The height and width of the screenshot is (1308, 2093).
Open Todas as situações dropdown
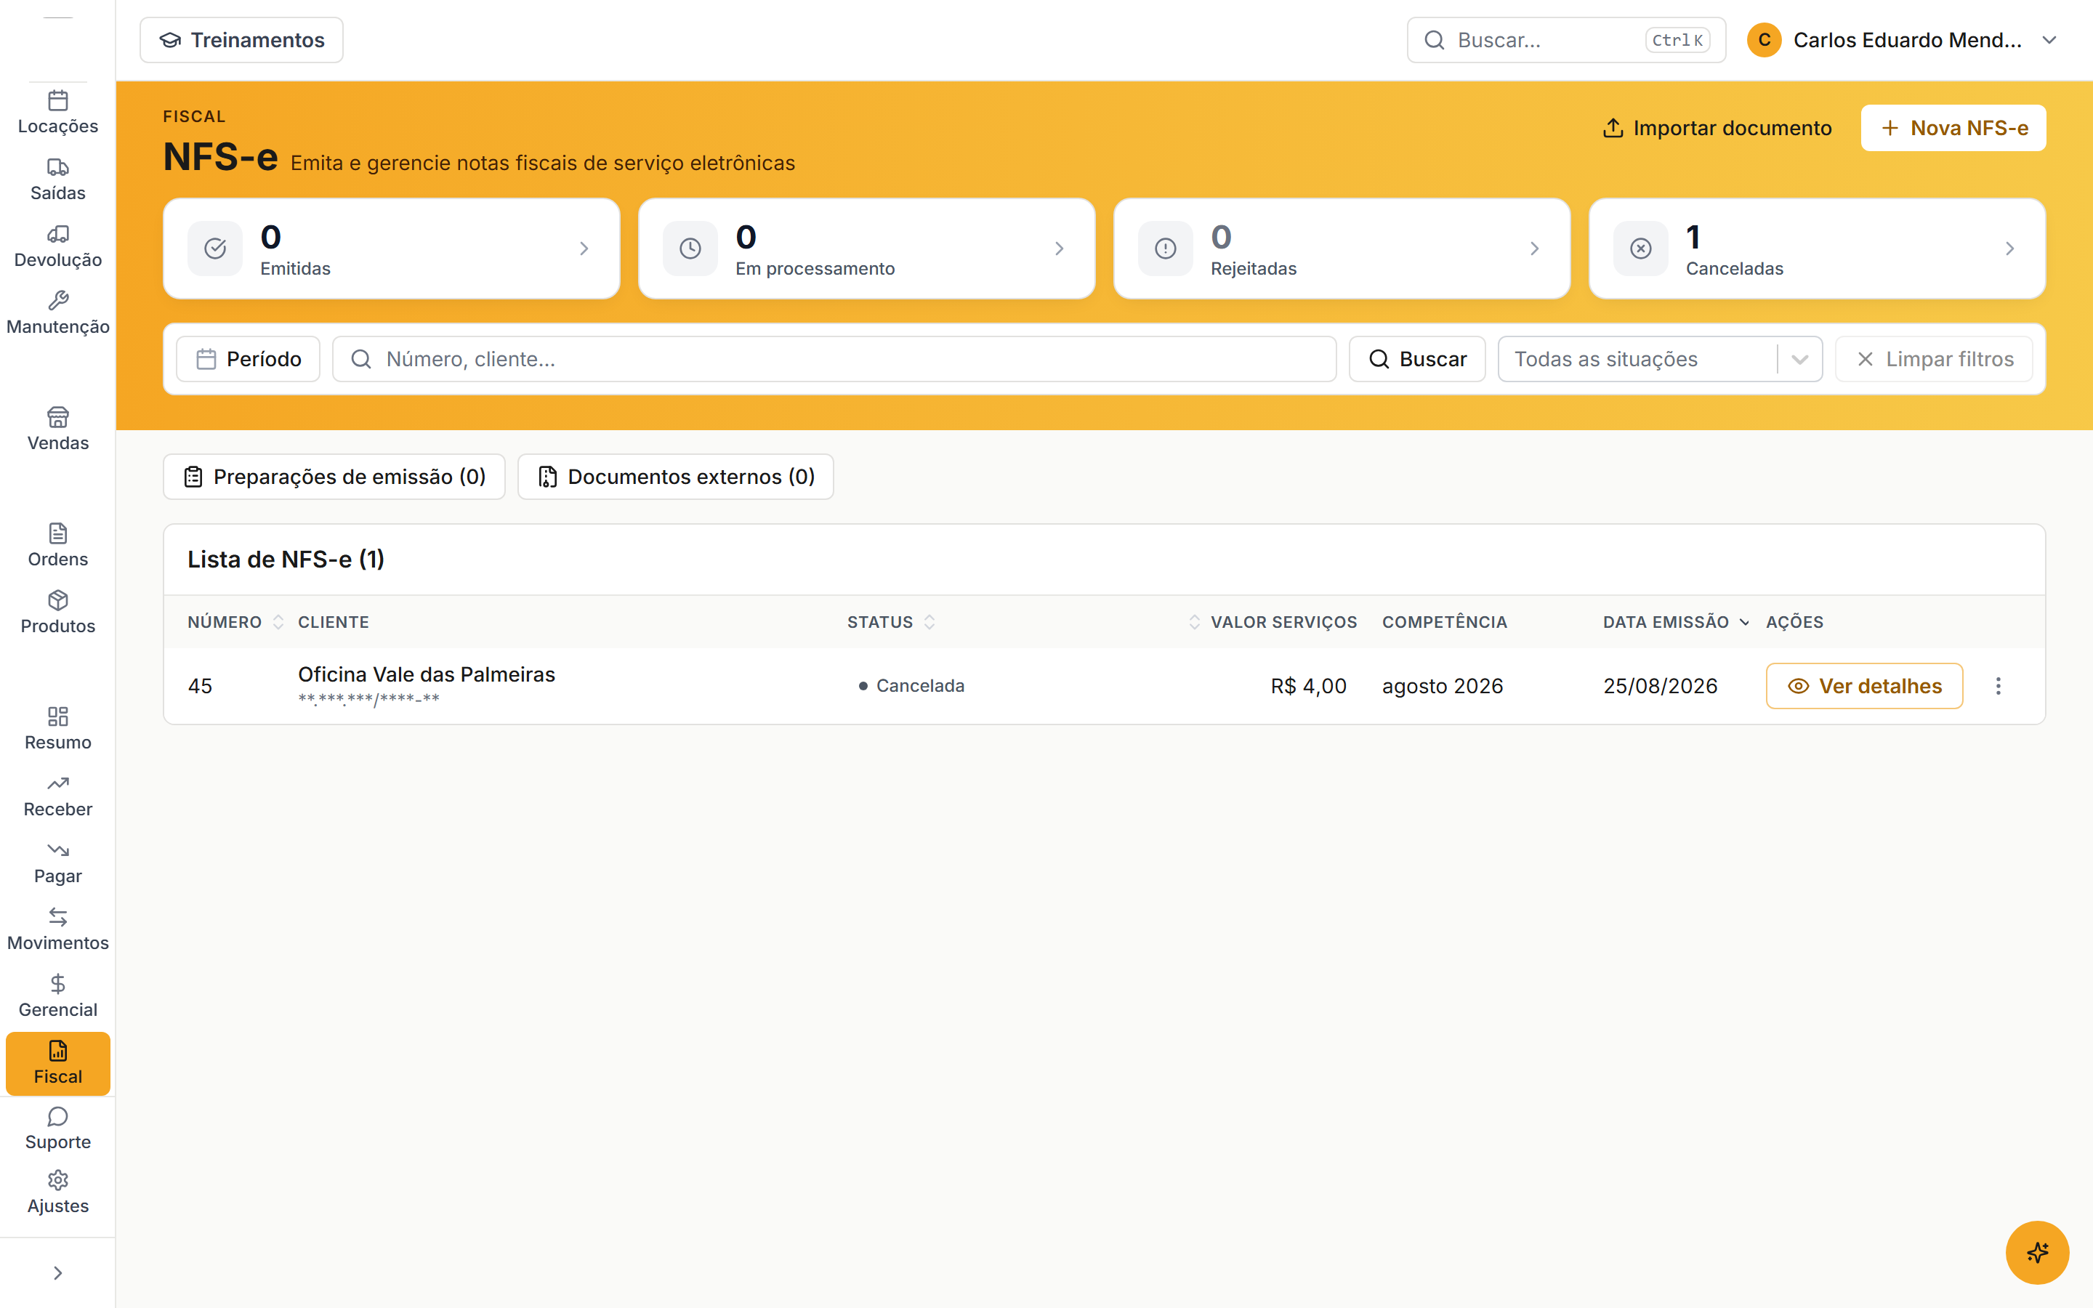pyautogui.click(x=1660, y=359)
